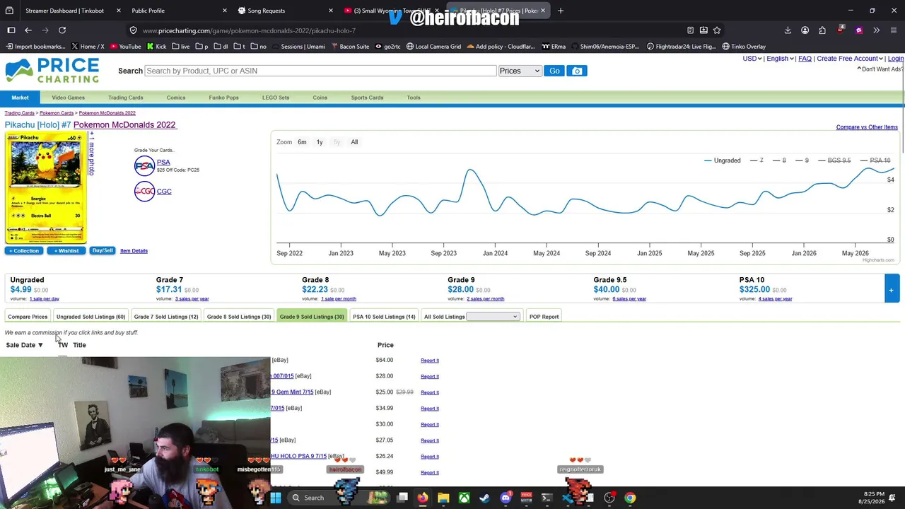Open the browser account profile icon
905x509 pixels.
pyautogui.click(x=805, y=30)
